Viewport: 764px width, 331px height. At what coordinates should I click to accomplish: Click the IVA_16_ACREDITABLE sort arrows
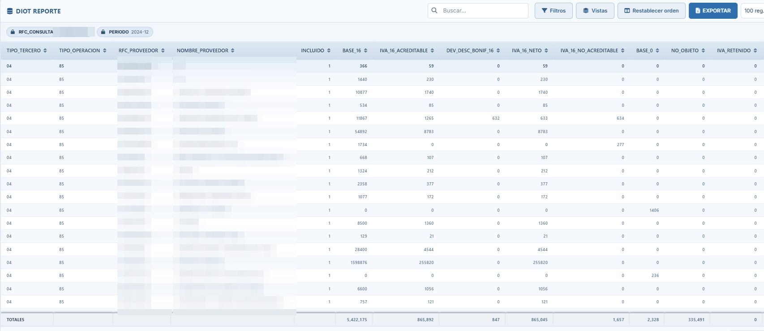(432, 50)
